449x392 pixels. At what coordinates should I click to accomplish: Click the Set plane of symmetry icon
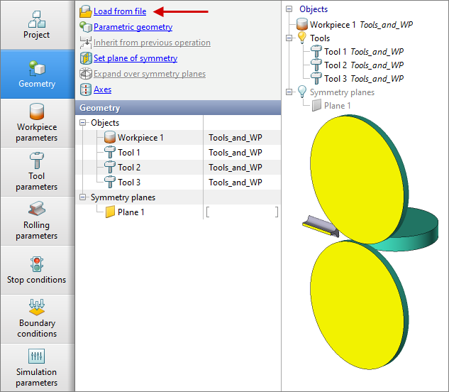[86, 58]
